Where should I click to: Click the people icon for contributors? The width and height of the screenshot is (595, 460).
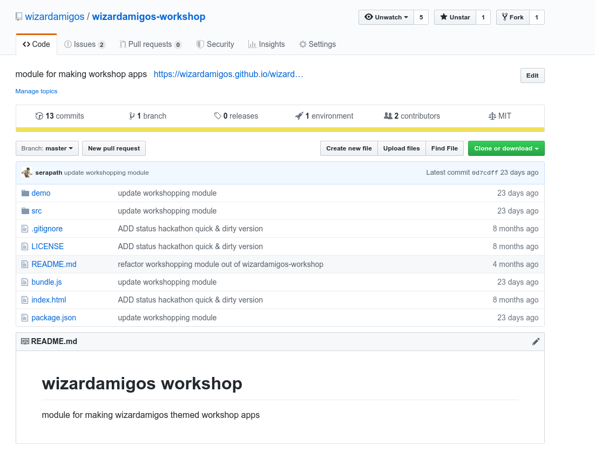(388, 116)
